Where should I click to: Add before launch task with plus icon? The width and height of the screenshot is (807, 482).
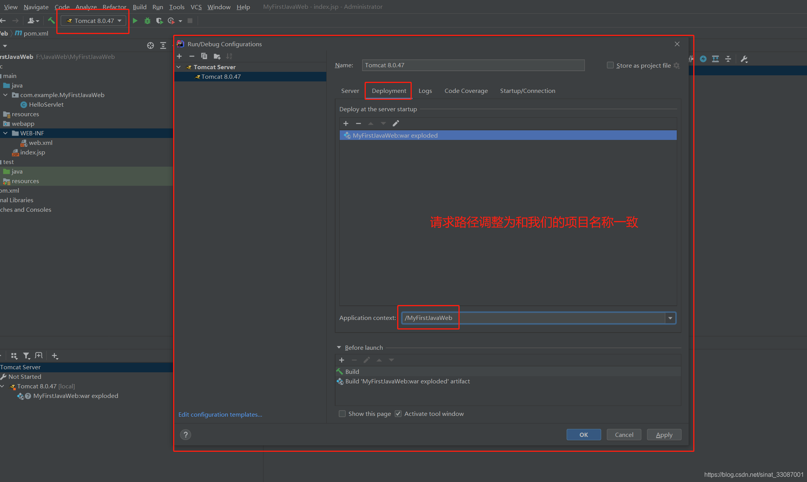point(342,360)
